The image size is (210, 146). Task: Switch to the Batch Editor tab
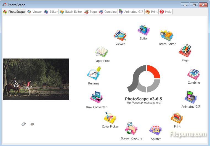(x=71, y=12)
